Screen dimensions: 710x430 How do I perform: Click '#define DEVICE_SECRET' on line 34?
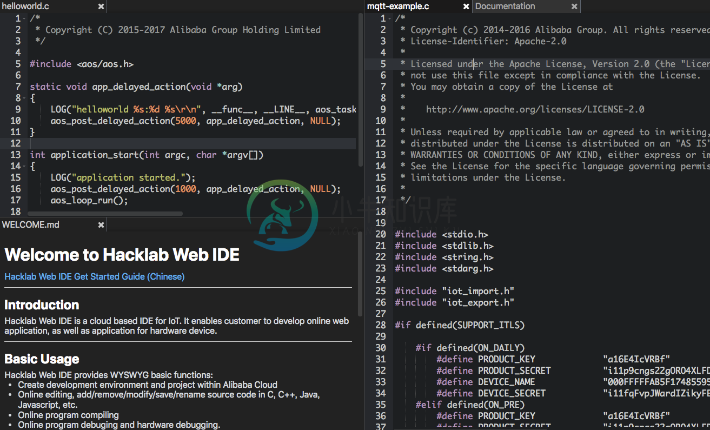pyautogui.click(x=491, y=393)
